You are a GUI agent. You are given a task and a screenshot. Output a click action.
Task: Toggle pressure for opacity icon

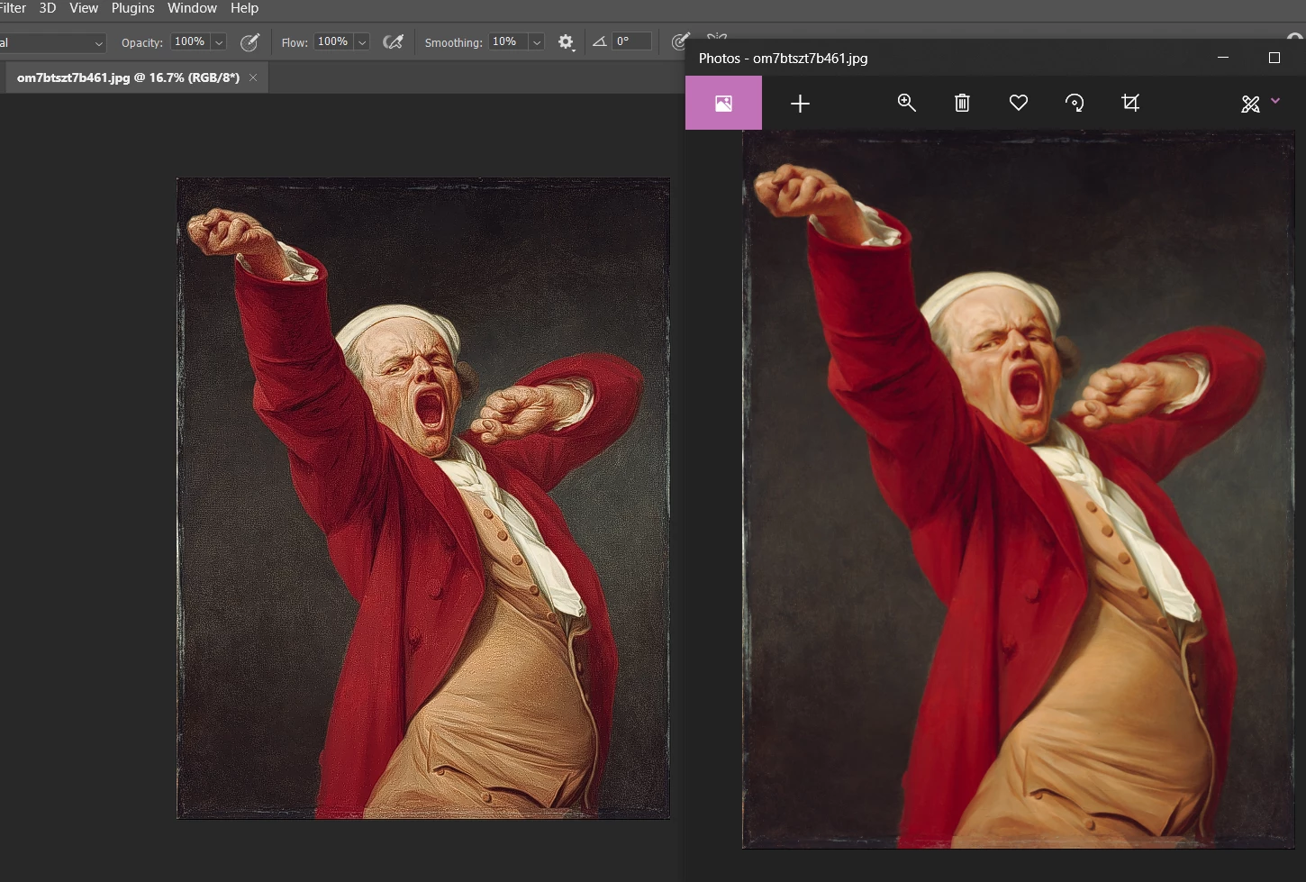249,42
